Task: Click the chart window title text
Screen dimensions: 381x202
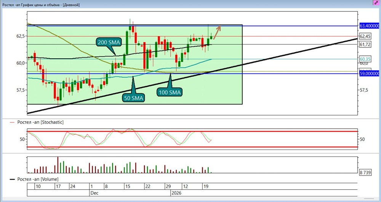Action: click(41, 5)
